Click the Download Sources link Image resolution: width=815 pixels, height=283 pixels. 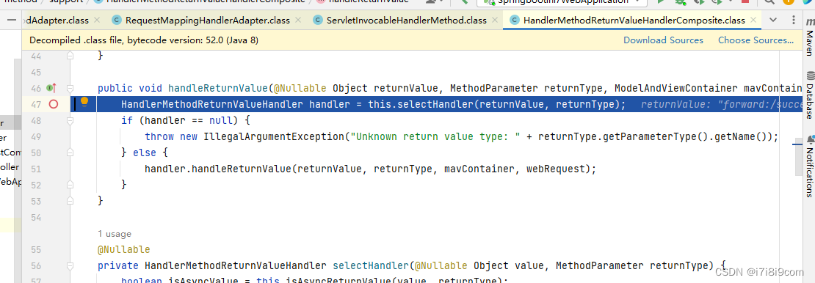click(663, 40)
